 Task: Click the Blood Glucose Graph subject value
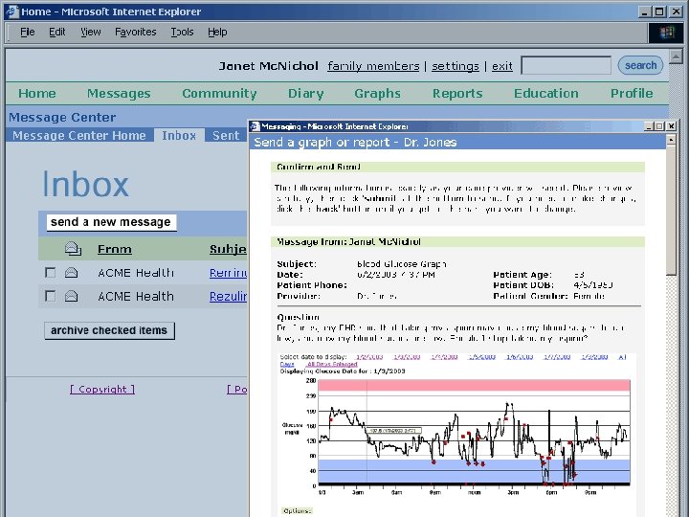(x=402, y=264)
